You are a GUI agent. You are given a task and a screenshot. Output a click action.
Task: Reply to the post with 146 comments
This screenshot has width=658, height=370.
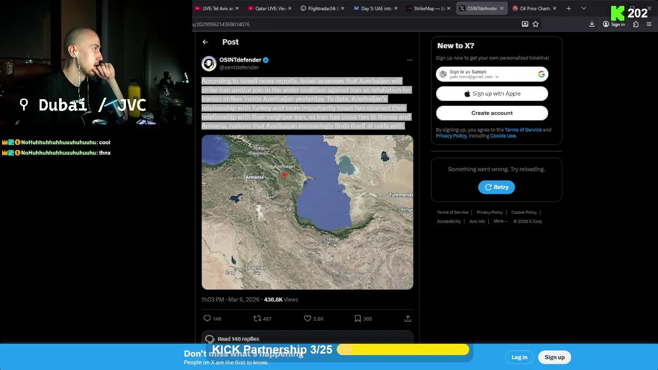tap(212, 319)
